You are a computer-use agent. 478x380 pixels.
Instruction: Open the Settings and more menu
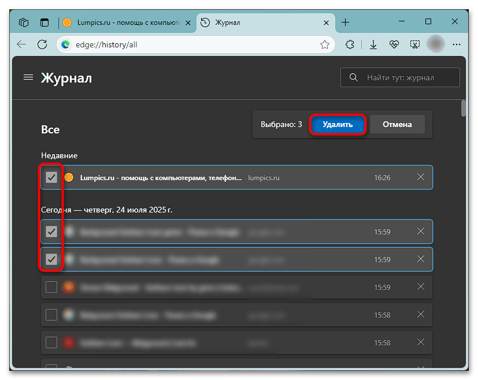[457, 44]
